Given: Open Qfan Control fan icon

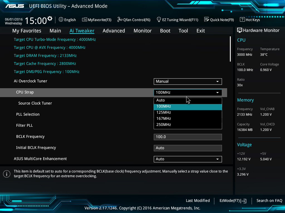Looking at the screenshot, I should (x=120, y=20).
